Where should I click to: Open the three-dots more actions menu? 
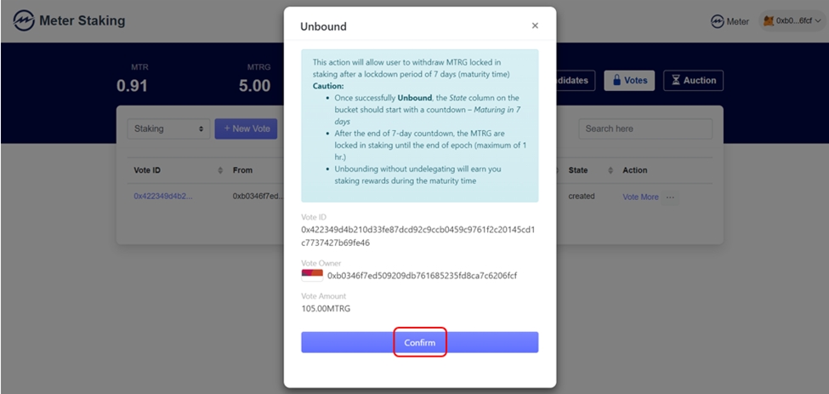671,197
